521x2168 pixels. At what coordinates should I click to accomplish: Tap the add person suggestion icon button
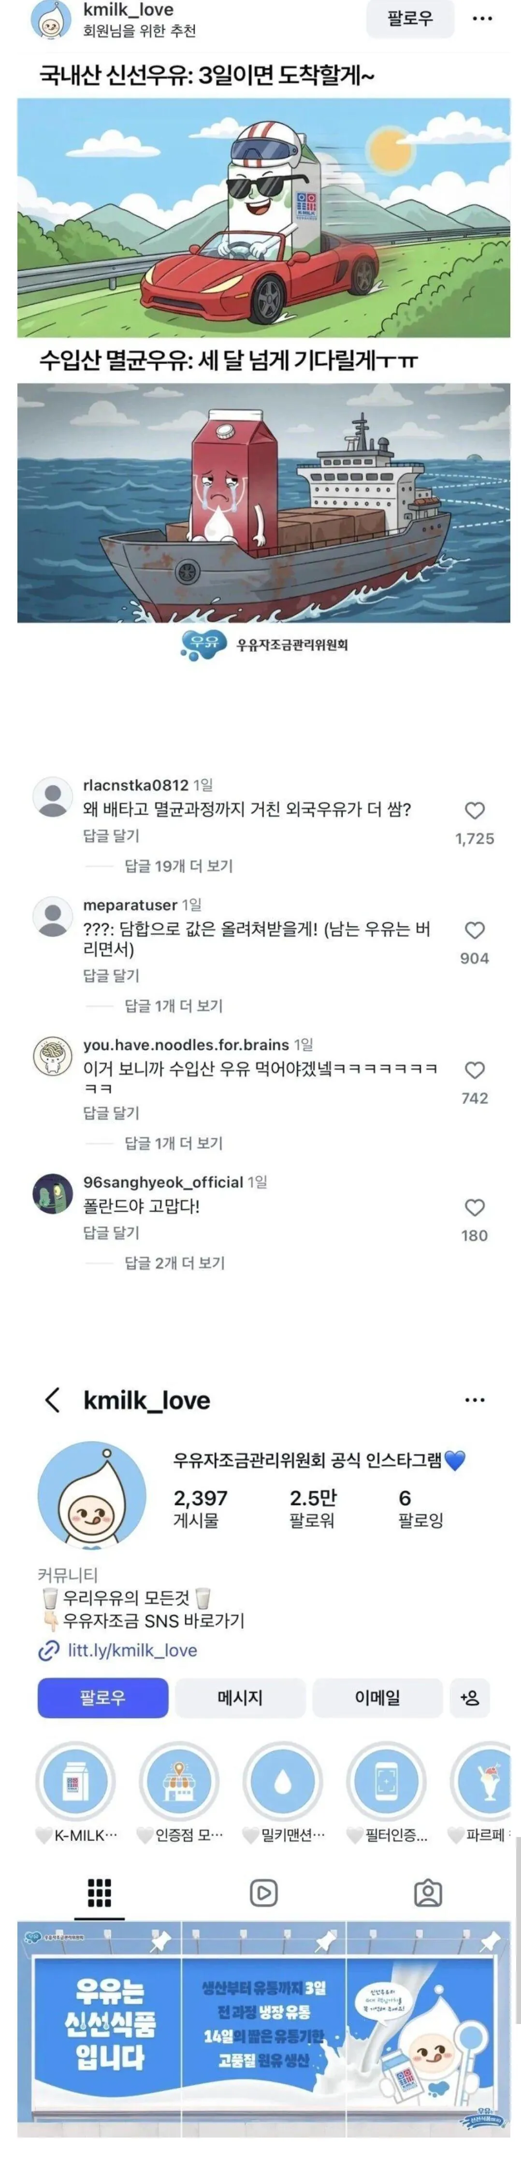(470, 1698)
